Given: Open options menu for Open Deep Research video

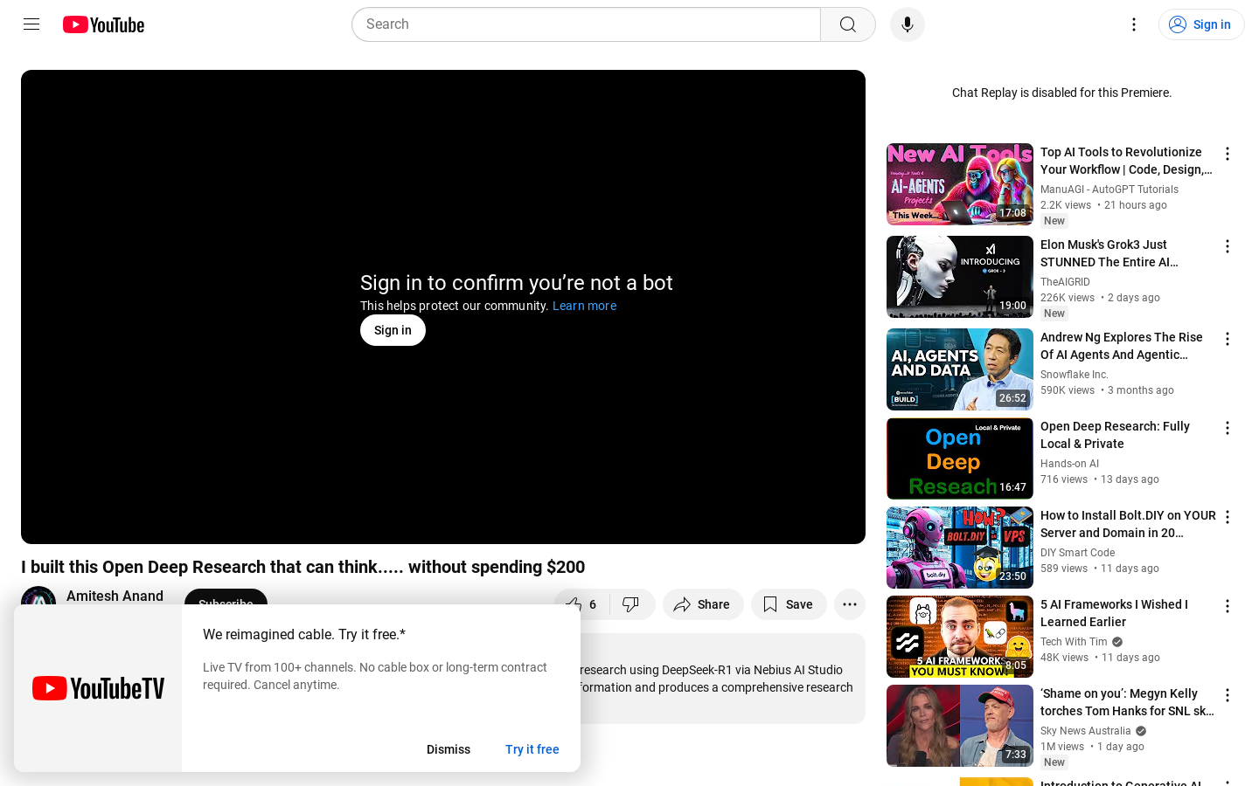Looking at the screenshot, I should (1228, 428).
